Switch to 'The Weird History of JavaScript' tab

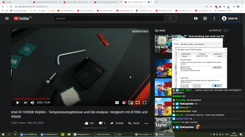pos(47,2)
